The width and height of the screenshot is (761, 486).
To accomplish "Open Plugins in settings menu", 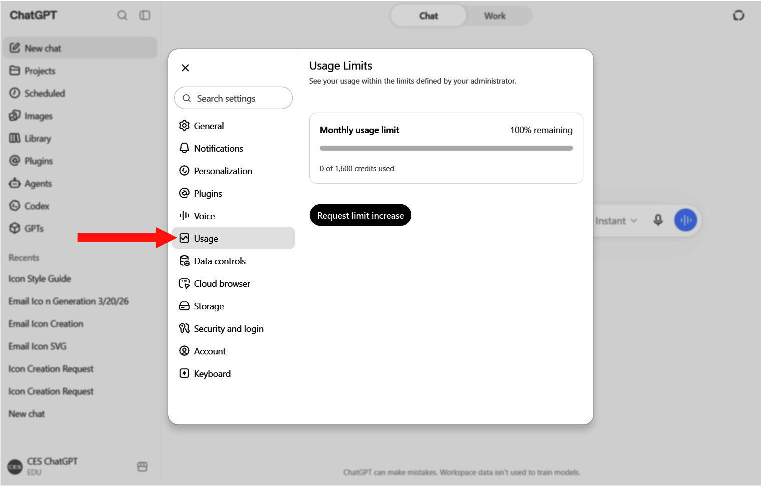I will (233, 193).
